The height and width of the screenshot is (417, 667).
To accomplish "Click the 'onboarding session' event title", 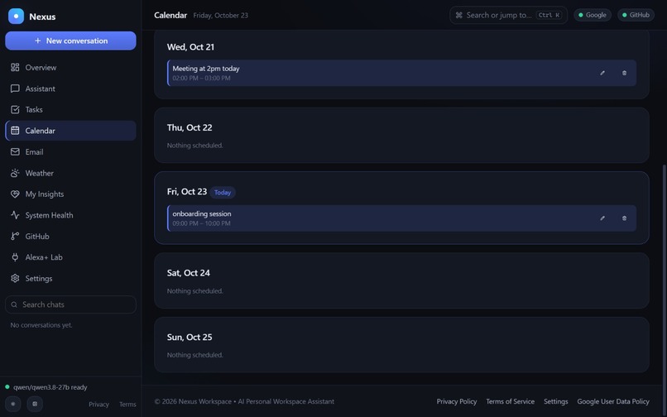I will point(202,213).
